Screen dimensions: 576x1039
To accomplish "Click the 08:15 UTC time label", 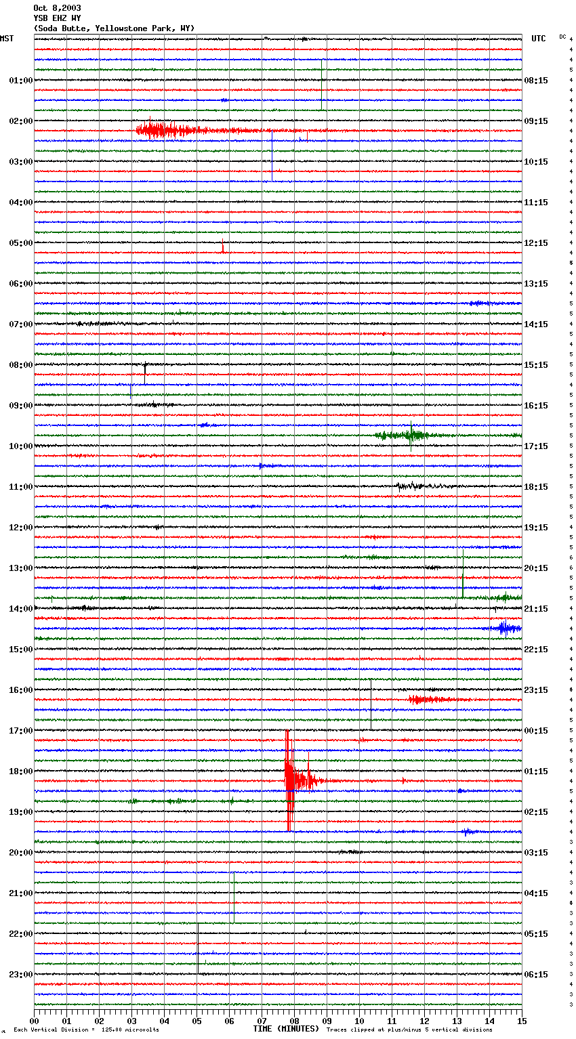I will [536, 81].
